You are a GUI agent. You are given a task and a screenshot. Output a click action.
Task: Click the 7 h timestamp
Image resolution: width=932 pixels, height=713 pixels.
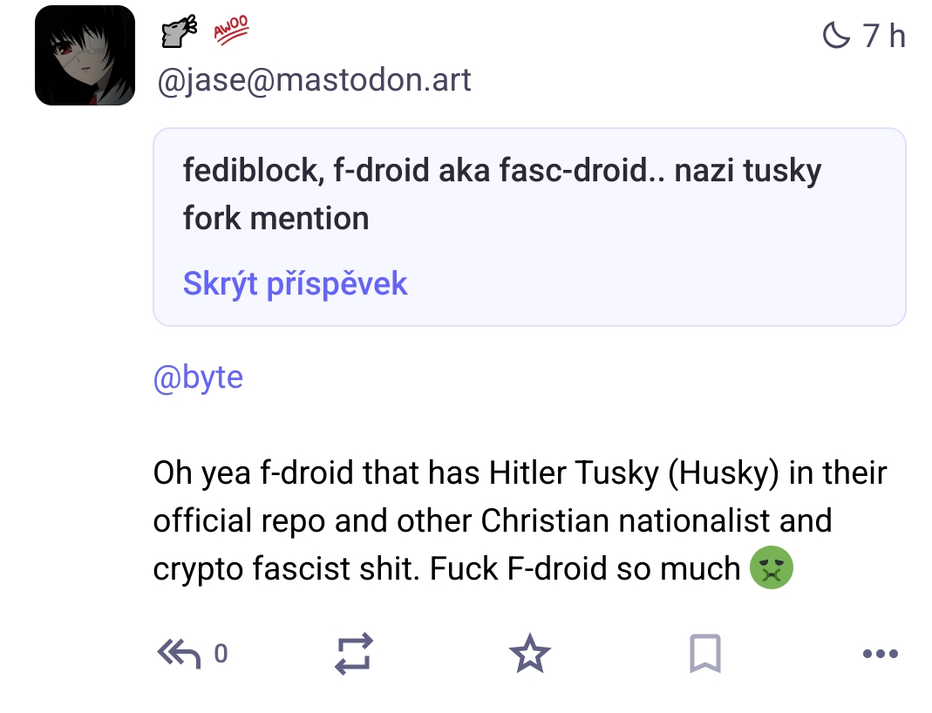pos(884,35)
